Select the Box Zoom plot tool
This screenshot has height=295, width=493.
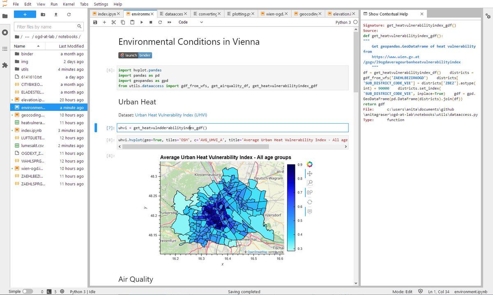[310, 183]
